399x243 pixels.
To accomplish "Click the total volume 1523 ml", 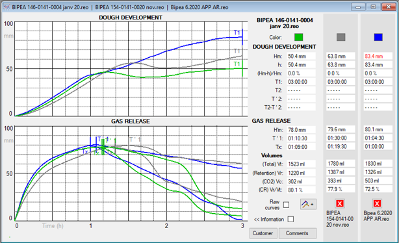I will coord(301,164).
